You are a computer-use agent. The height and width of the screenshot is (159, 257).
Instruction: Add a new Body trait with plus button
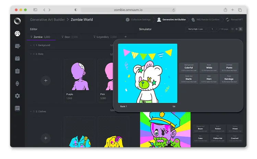[46, 81]
